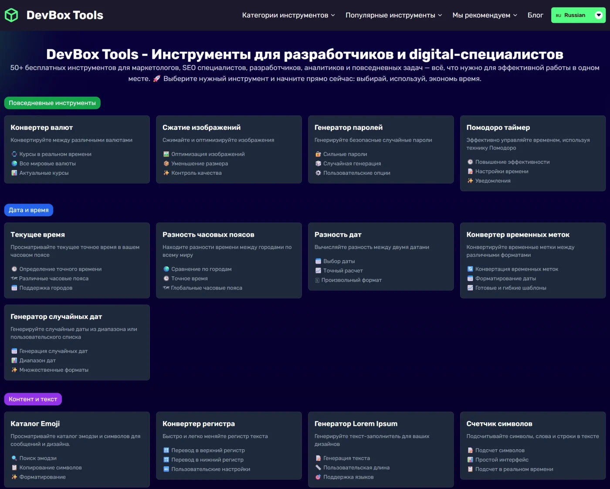The width and height of the screenshot is (610, 489).
Task: Click the gear icon beside Пользовательские опции
Action: [318, 173]
